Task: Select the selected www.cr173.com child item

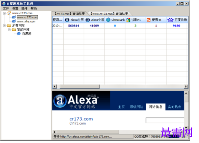Action: pos(27,17)
